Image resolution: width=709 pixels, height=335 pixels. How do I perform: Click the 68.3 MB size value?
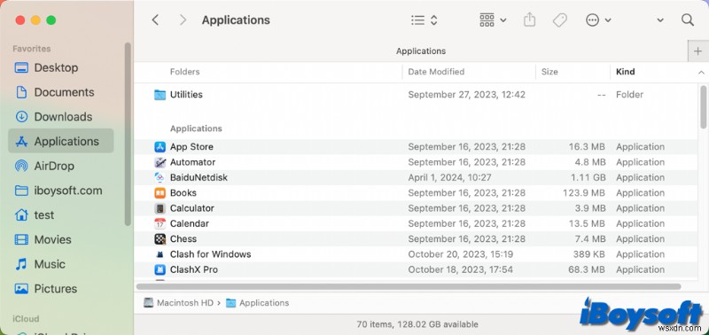(587, 269)
